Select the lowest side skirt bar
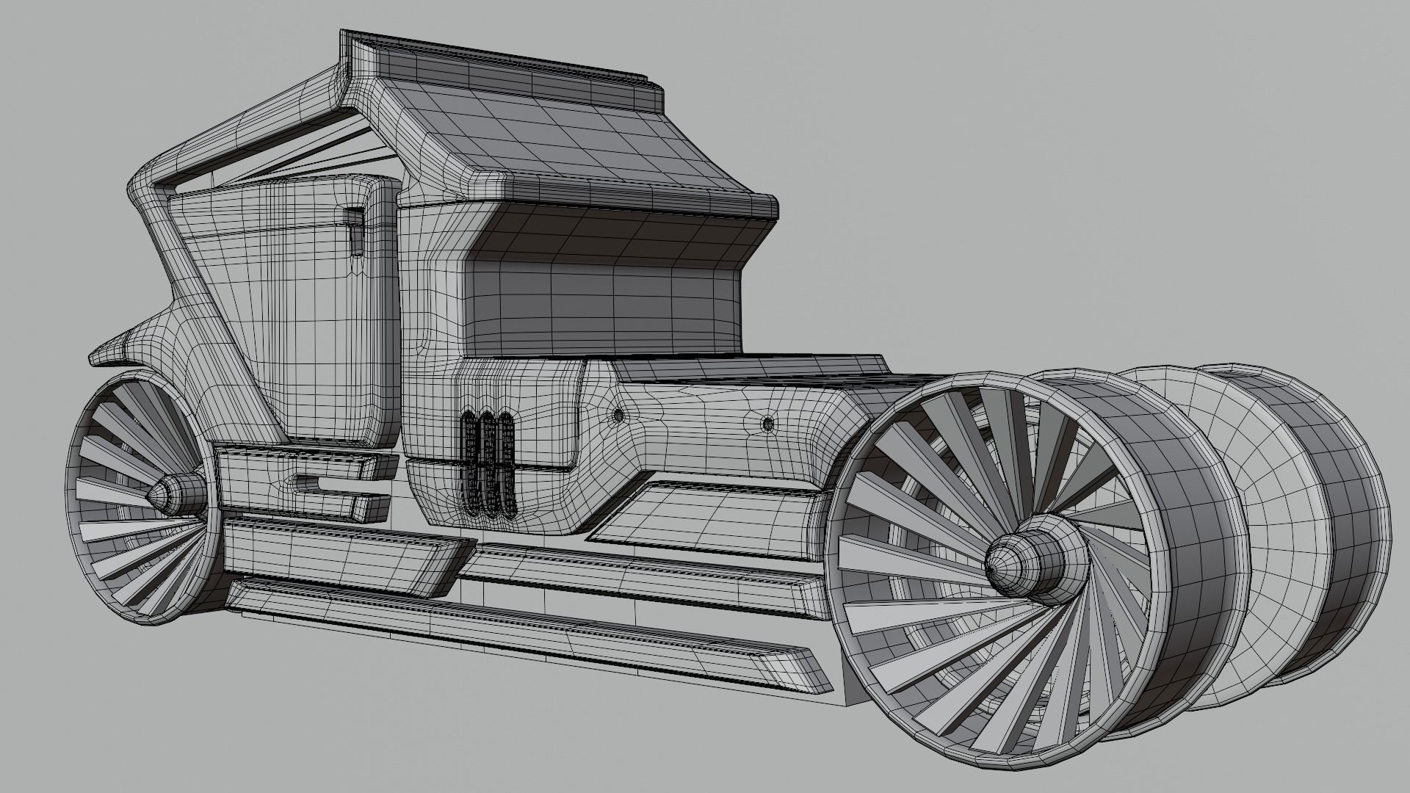The width and height of the screenshot is (1410, 793). click(529, 635)
